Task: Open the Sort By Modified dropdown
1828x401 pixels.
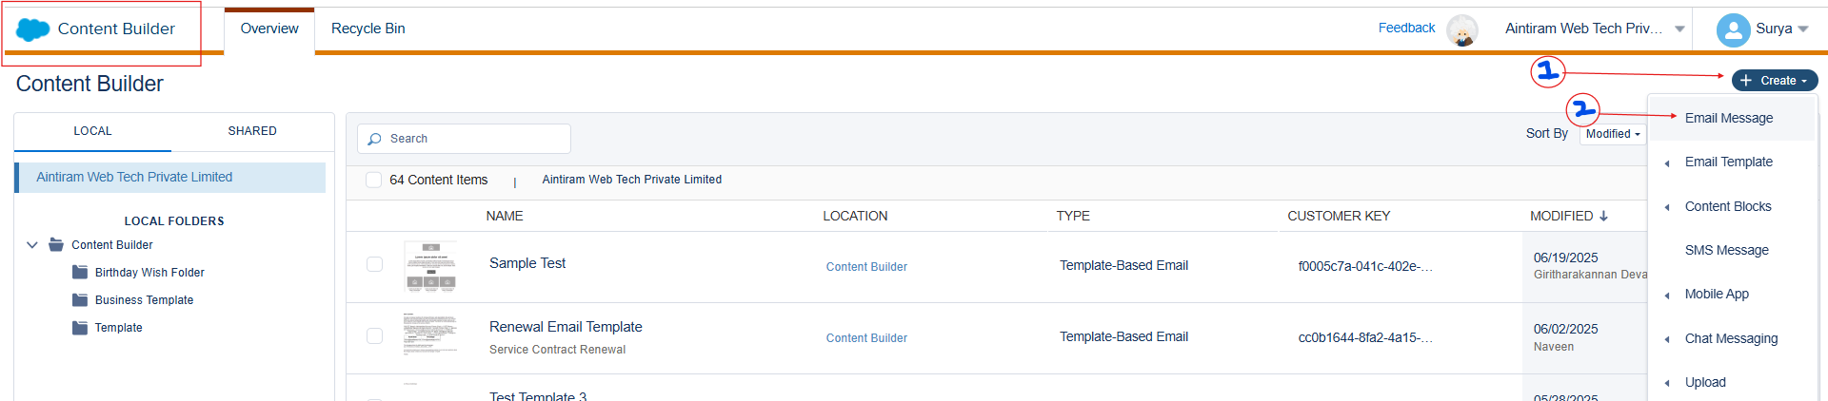Action: click(x=1613, y=134)
